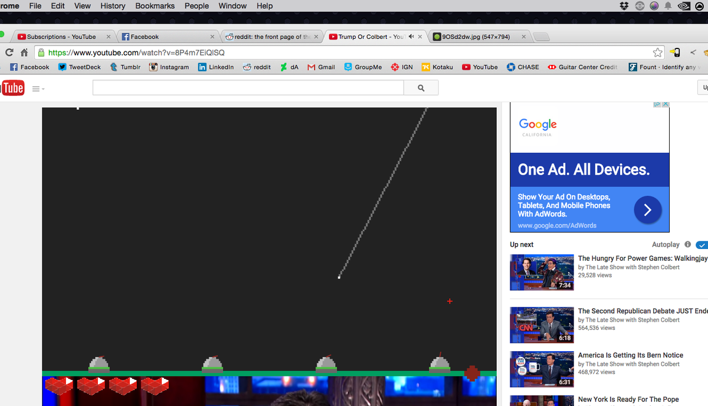This screenshot has height=406, width=708.
Task: Open the Kotaku bookmark
Action: click(437, 67)
